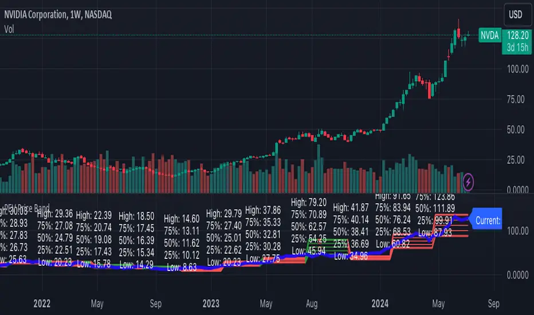Click the '75%: 83.94' band label

[393, 207]
